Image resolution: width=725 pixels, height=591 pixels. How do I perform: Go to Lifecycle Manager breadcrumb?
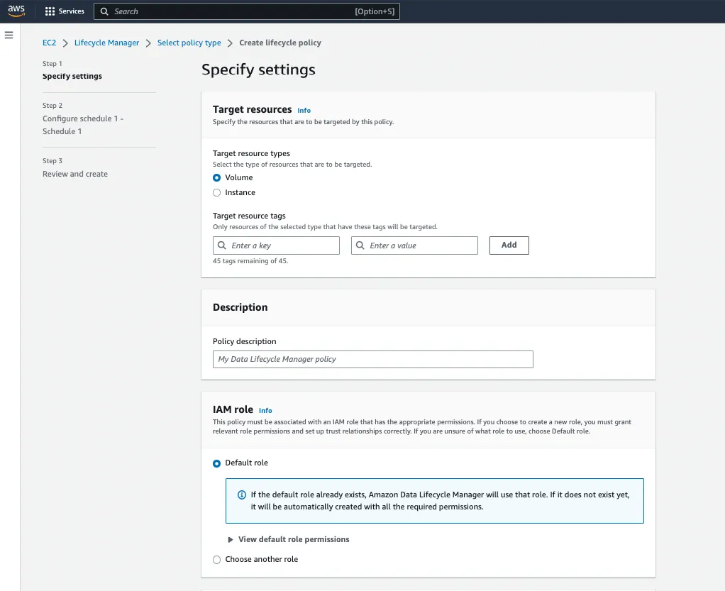[x=107, y=43]
